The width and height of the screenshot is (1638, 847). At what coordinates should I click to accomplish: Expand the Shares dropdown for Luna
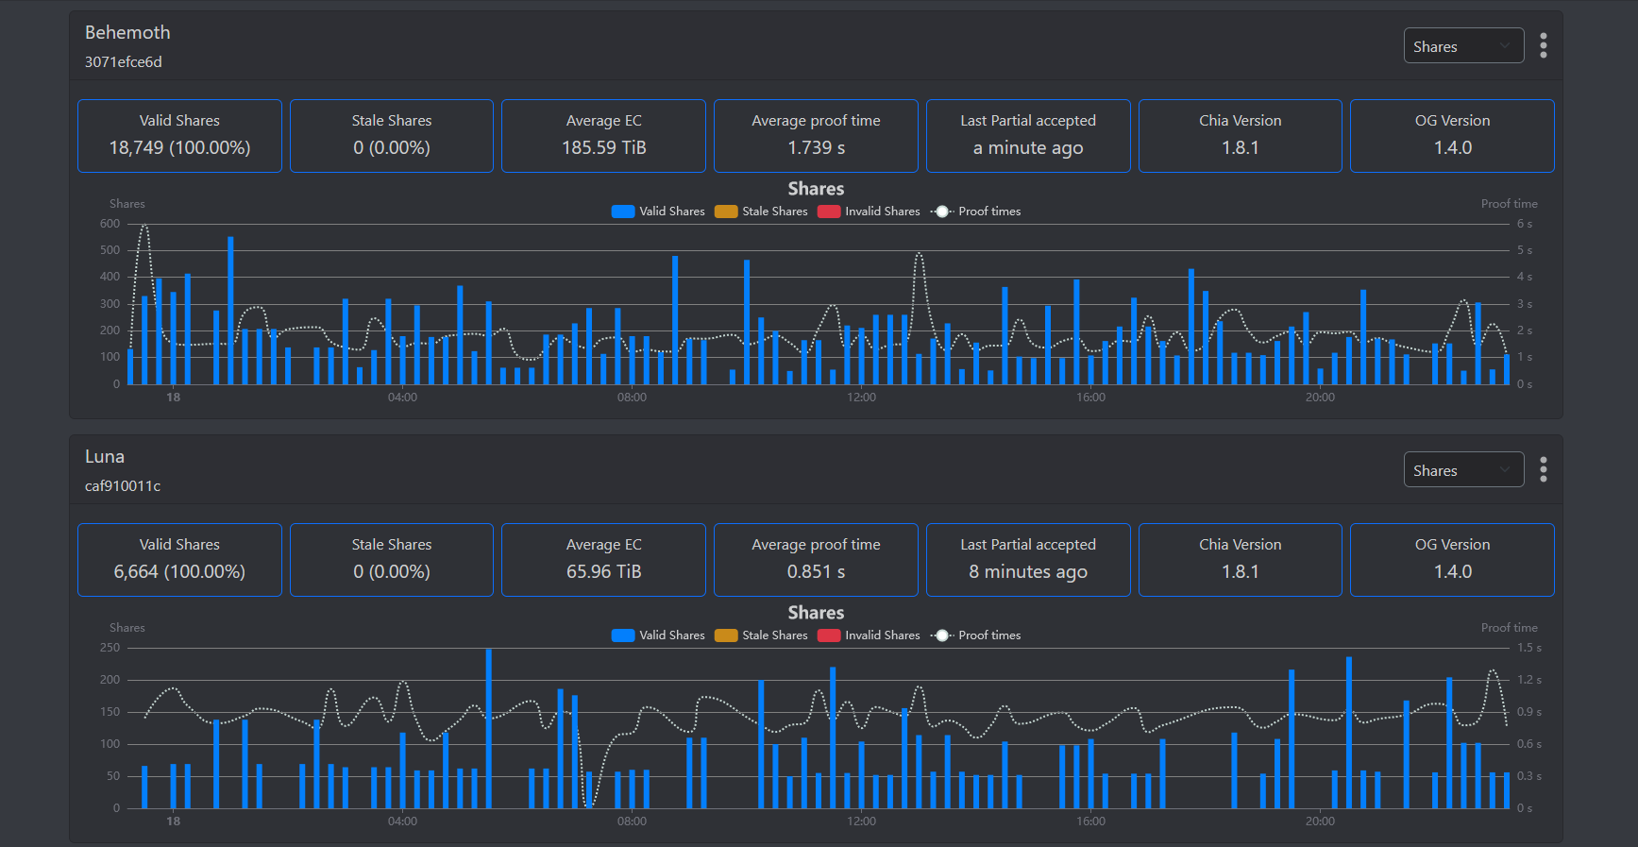(1462, 470)
